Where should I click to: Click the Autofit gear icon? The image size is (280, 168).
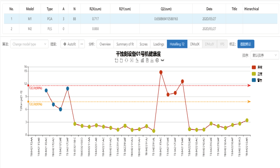coord(65,44)
